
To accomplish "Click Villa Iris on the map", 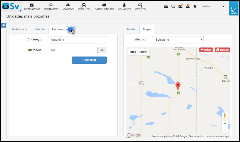I will tap(208, 68).
